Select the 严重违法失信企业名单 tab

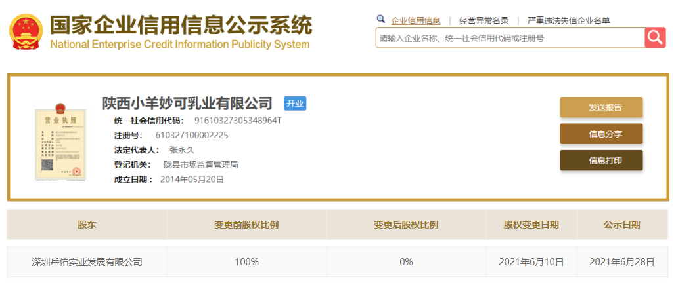click(x=569, y=20)
